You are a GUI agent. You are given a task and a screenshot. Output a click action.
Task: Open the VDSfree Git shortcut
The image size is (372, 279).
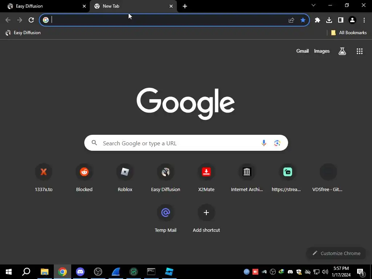(x=327, y=178)
